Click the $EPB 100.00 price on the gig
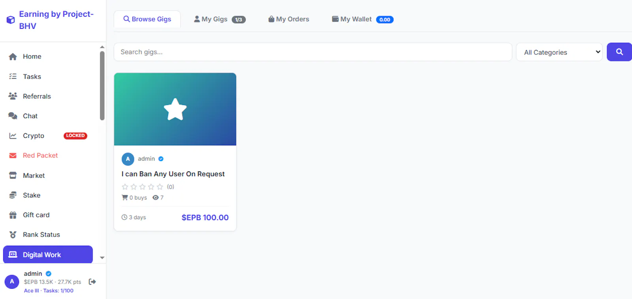Viewport: 632px width, 299px height. [x=205, y=217]
